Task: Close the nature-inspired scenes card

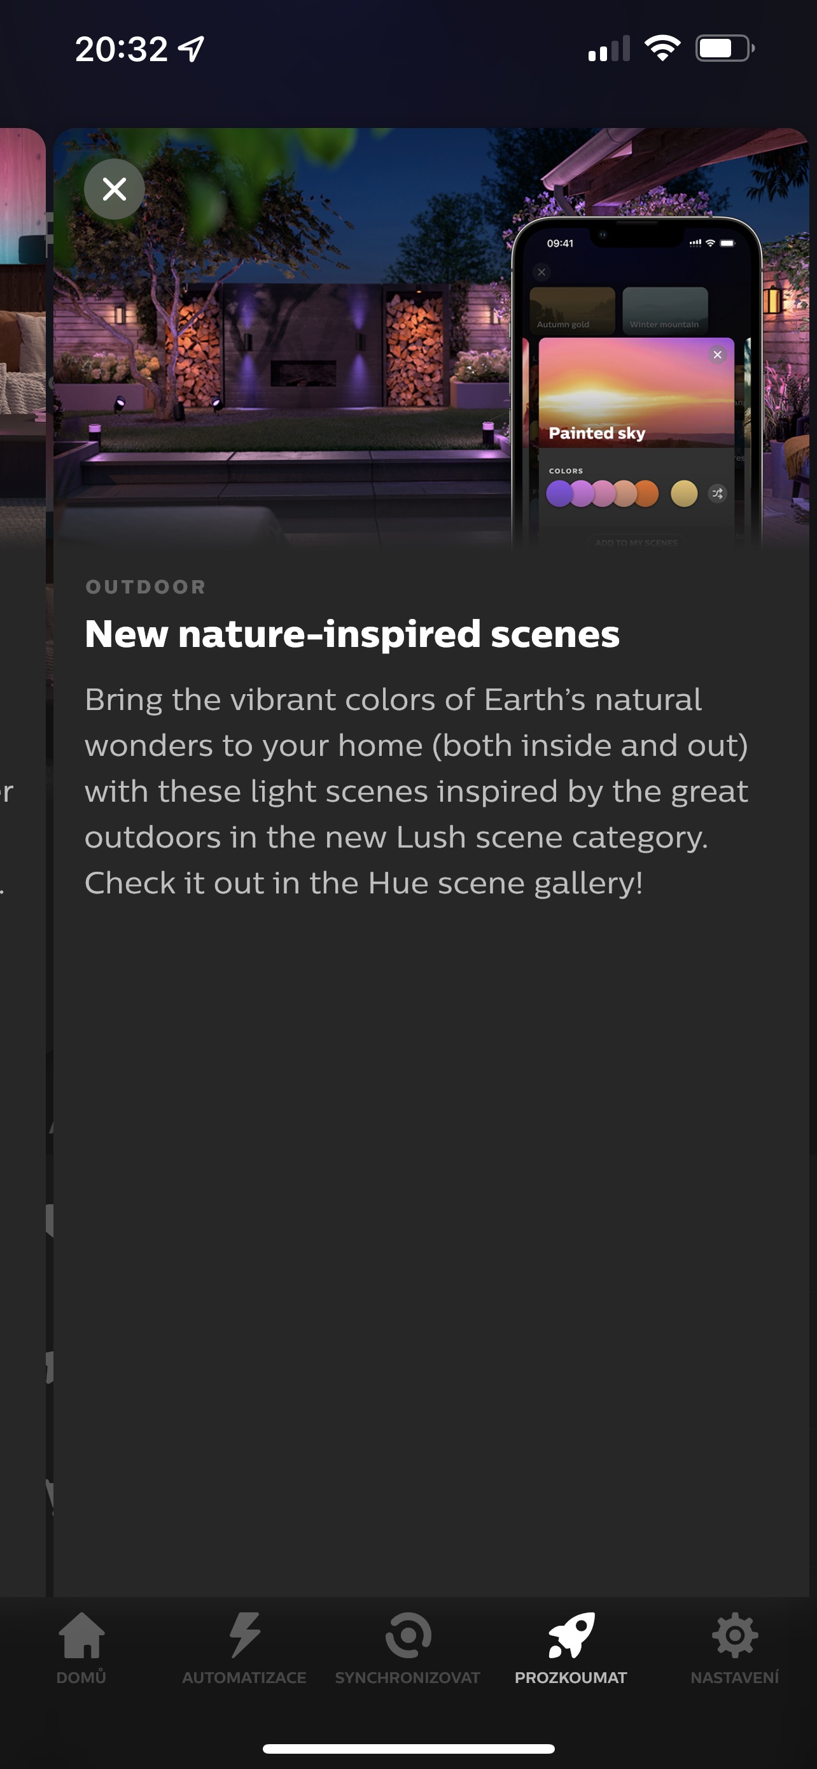Action: 114,189
